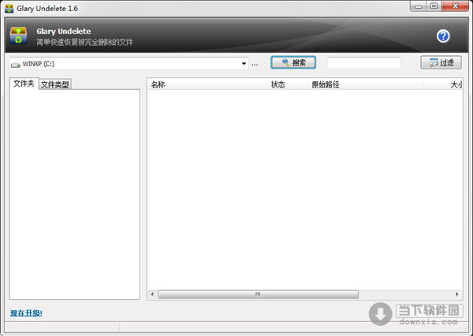Switch to the 文件夹 tab
Image resolution: width=473 pixels, height=336 pixels.
coord(24,84)
